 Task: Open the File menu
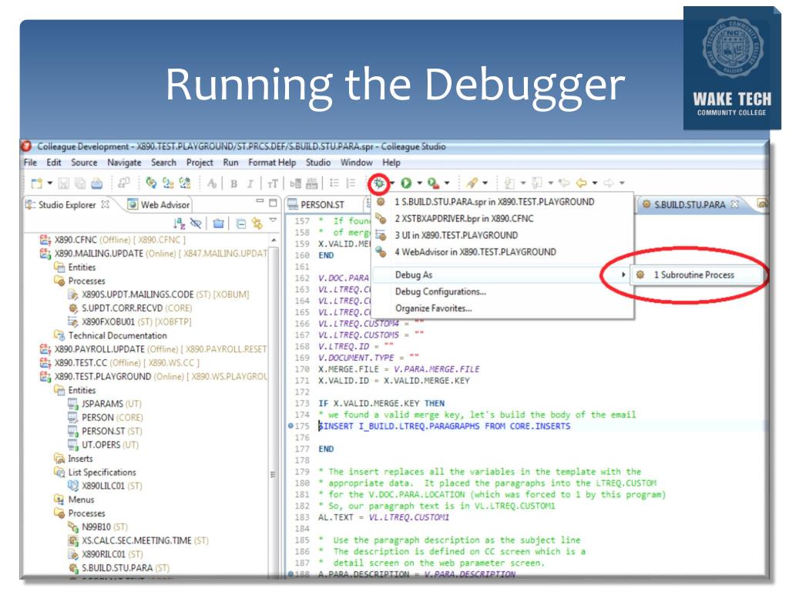click(x=30, y=163)
